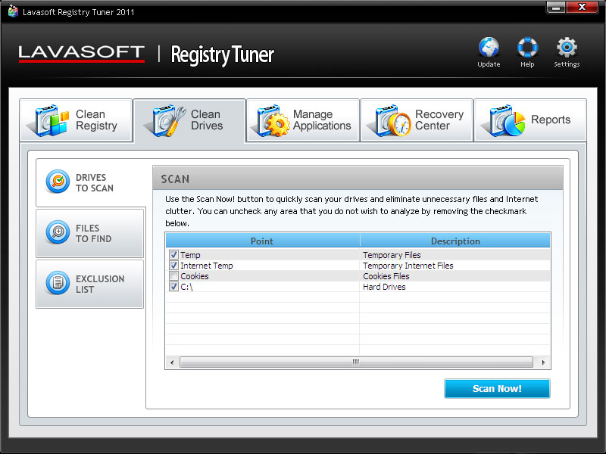
Task: Click the Clean Drives wrench icon
Action: [166, 120]
